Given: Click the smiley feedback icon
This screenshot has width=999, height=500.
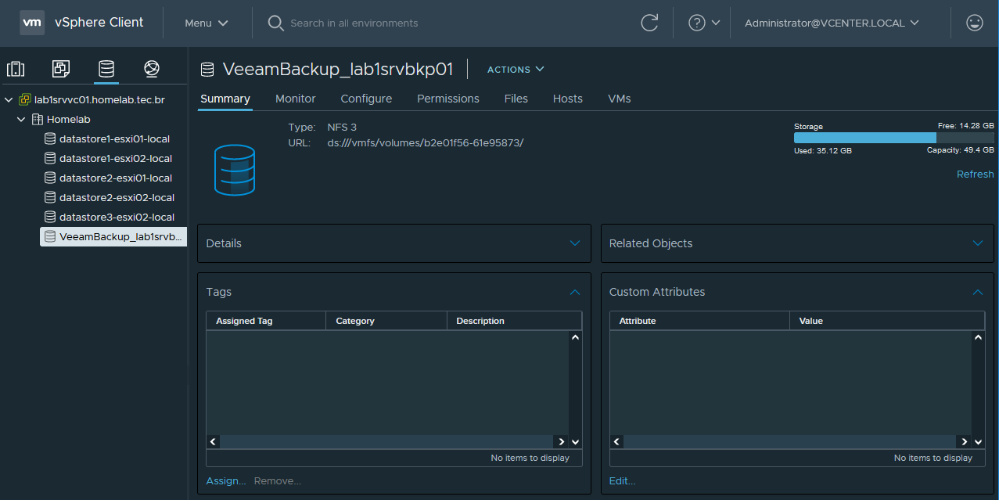Looking at the screenshot, I should 975,23.
